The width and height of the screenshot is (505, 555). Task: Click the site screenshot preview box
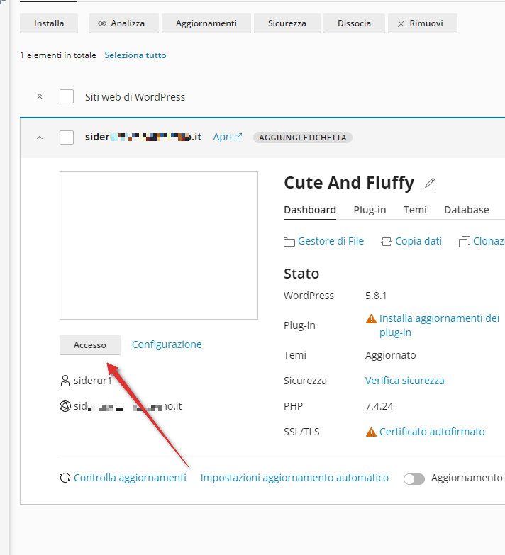click(159, 245)
